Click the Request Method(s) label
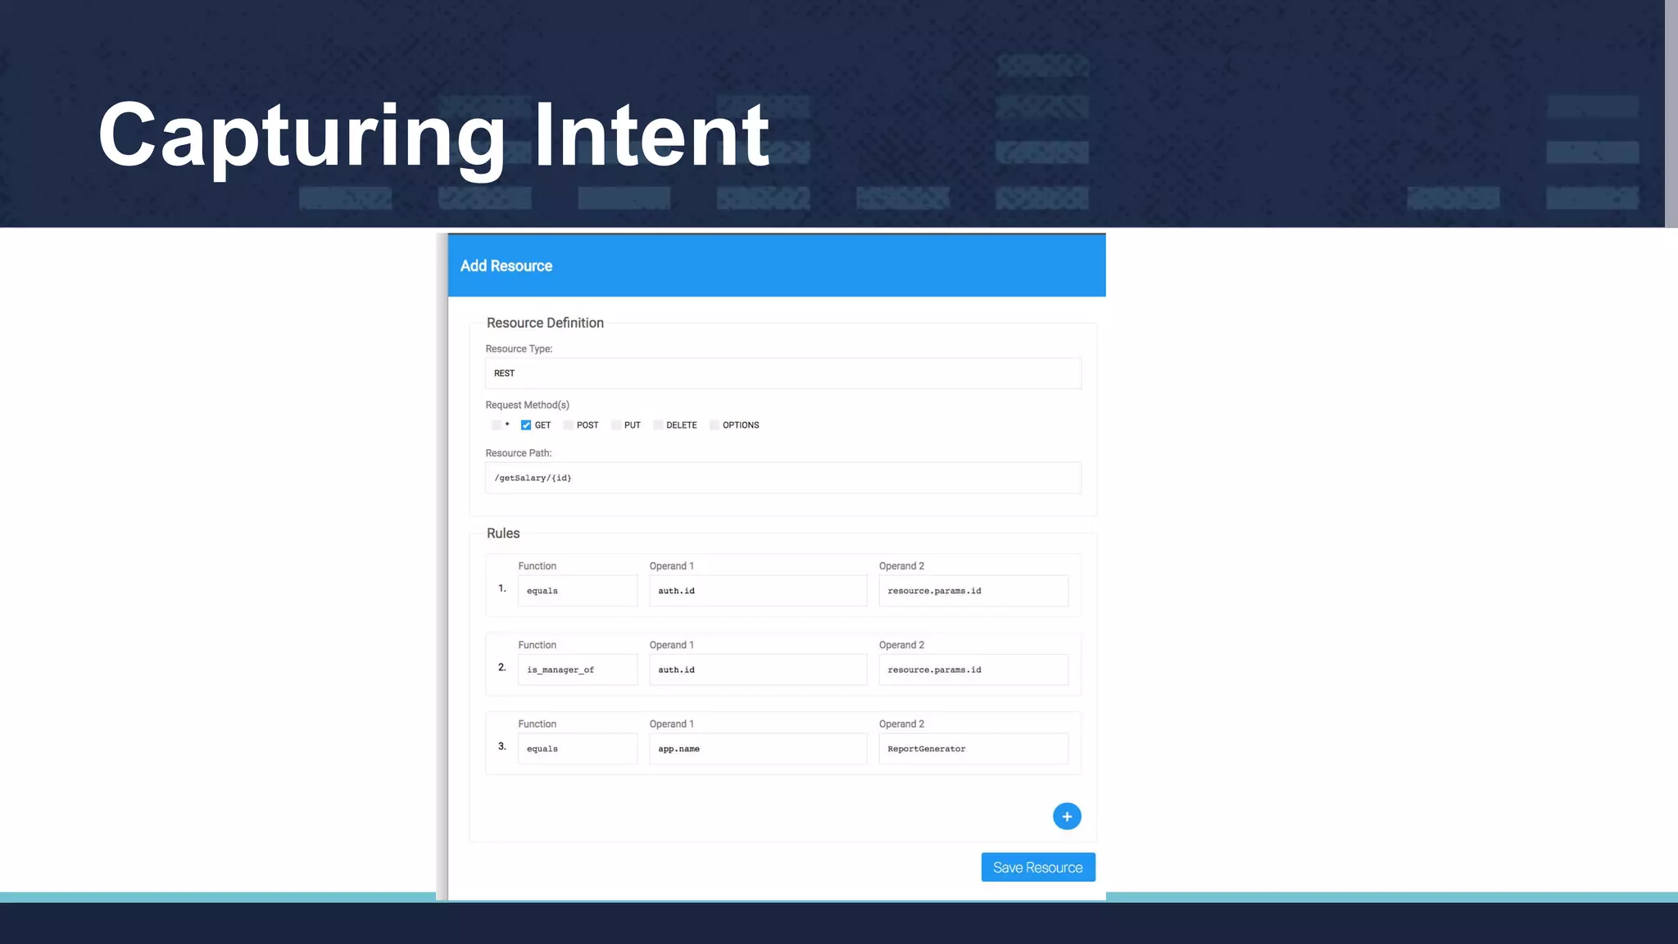The width and height of the screenshot is (1678, 944). coord(527,405)
